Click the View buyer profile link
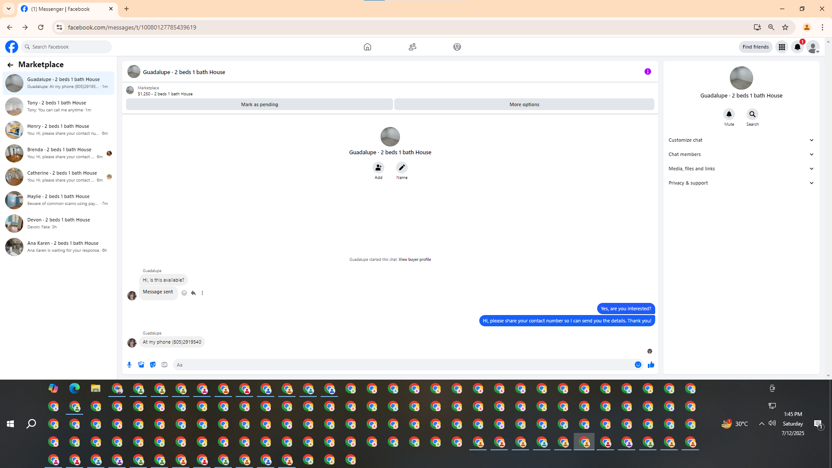 click(414, 260)
